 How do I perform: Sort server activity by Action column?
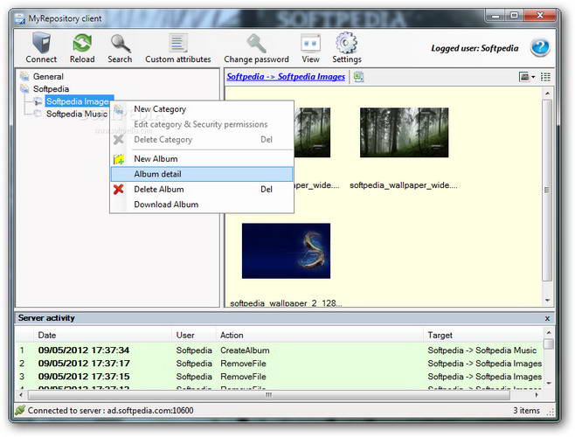pos(320,335)
